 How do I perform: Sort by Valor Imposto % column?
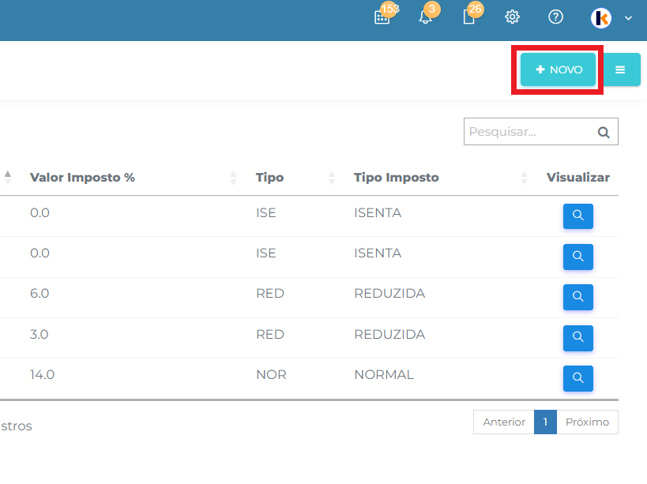[82, 178]
